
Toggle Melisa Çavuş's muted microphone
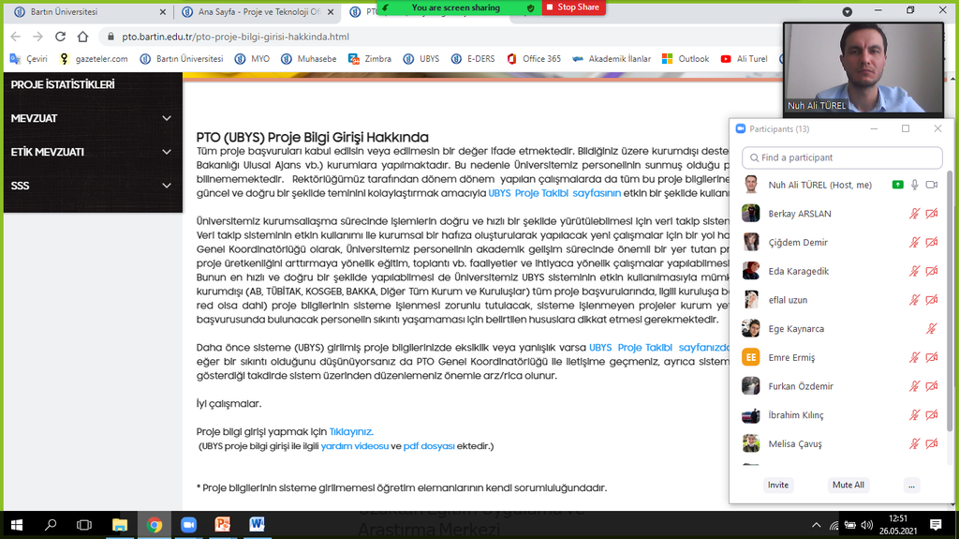click(x=914, y=443)
